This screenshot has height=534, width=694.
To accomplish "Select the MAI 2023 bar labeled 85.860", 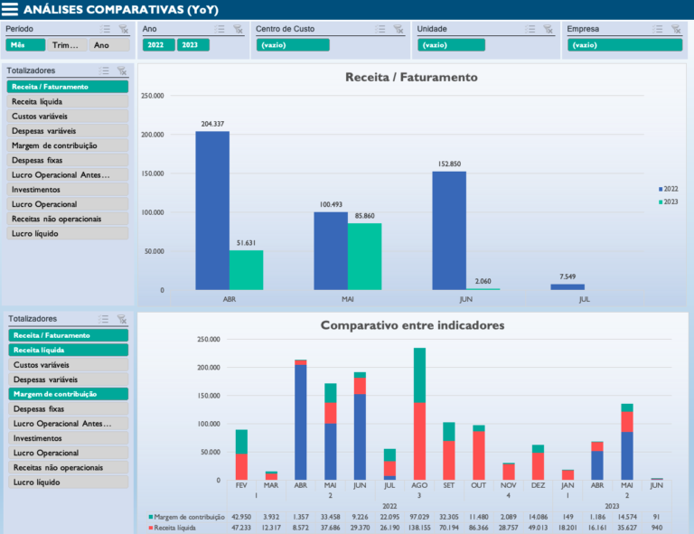I will [364, 257].
